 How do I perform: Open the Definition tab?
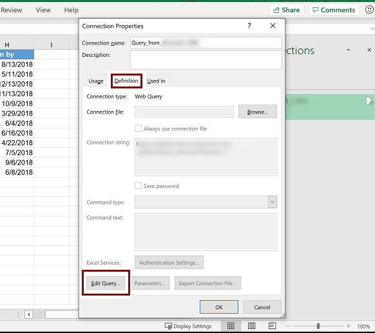tap(126, 81)
